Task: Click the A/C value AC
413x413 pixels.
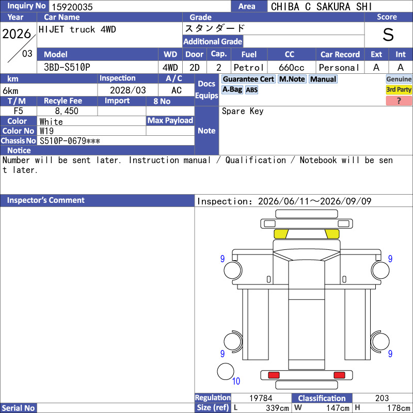Action: tap(177, 90)
